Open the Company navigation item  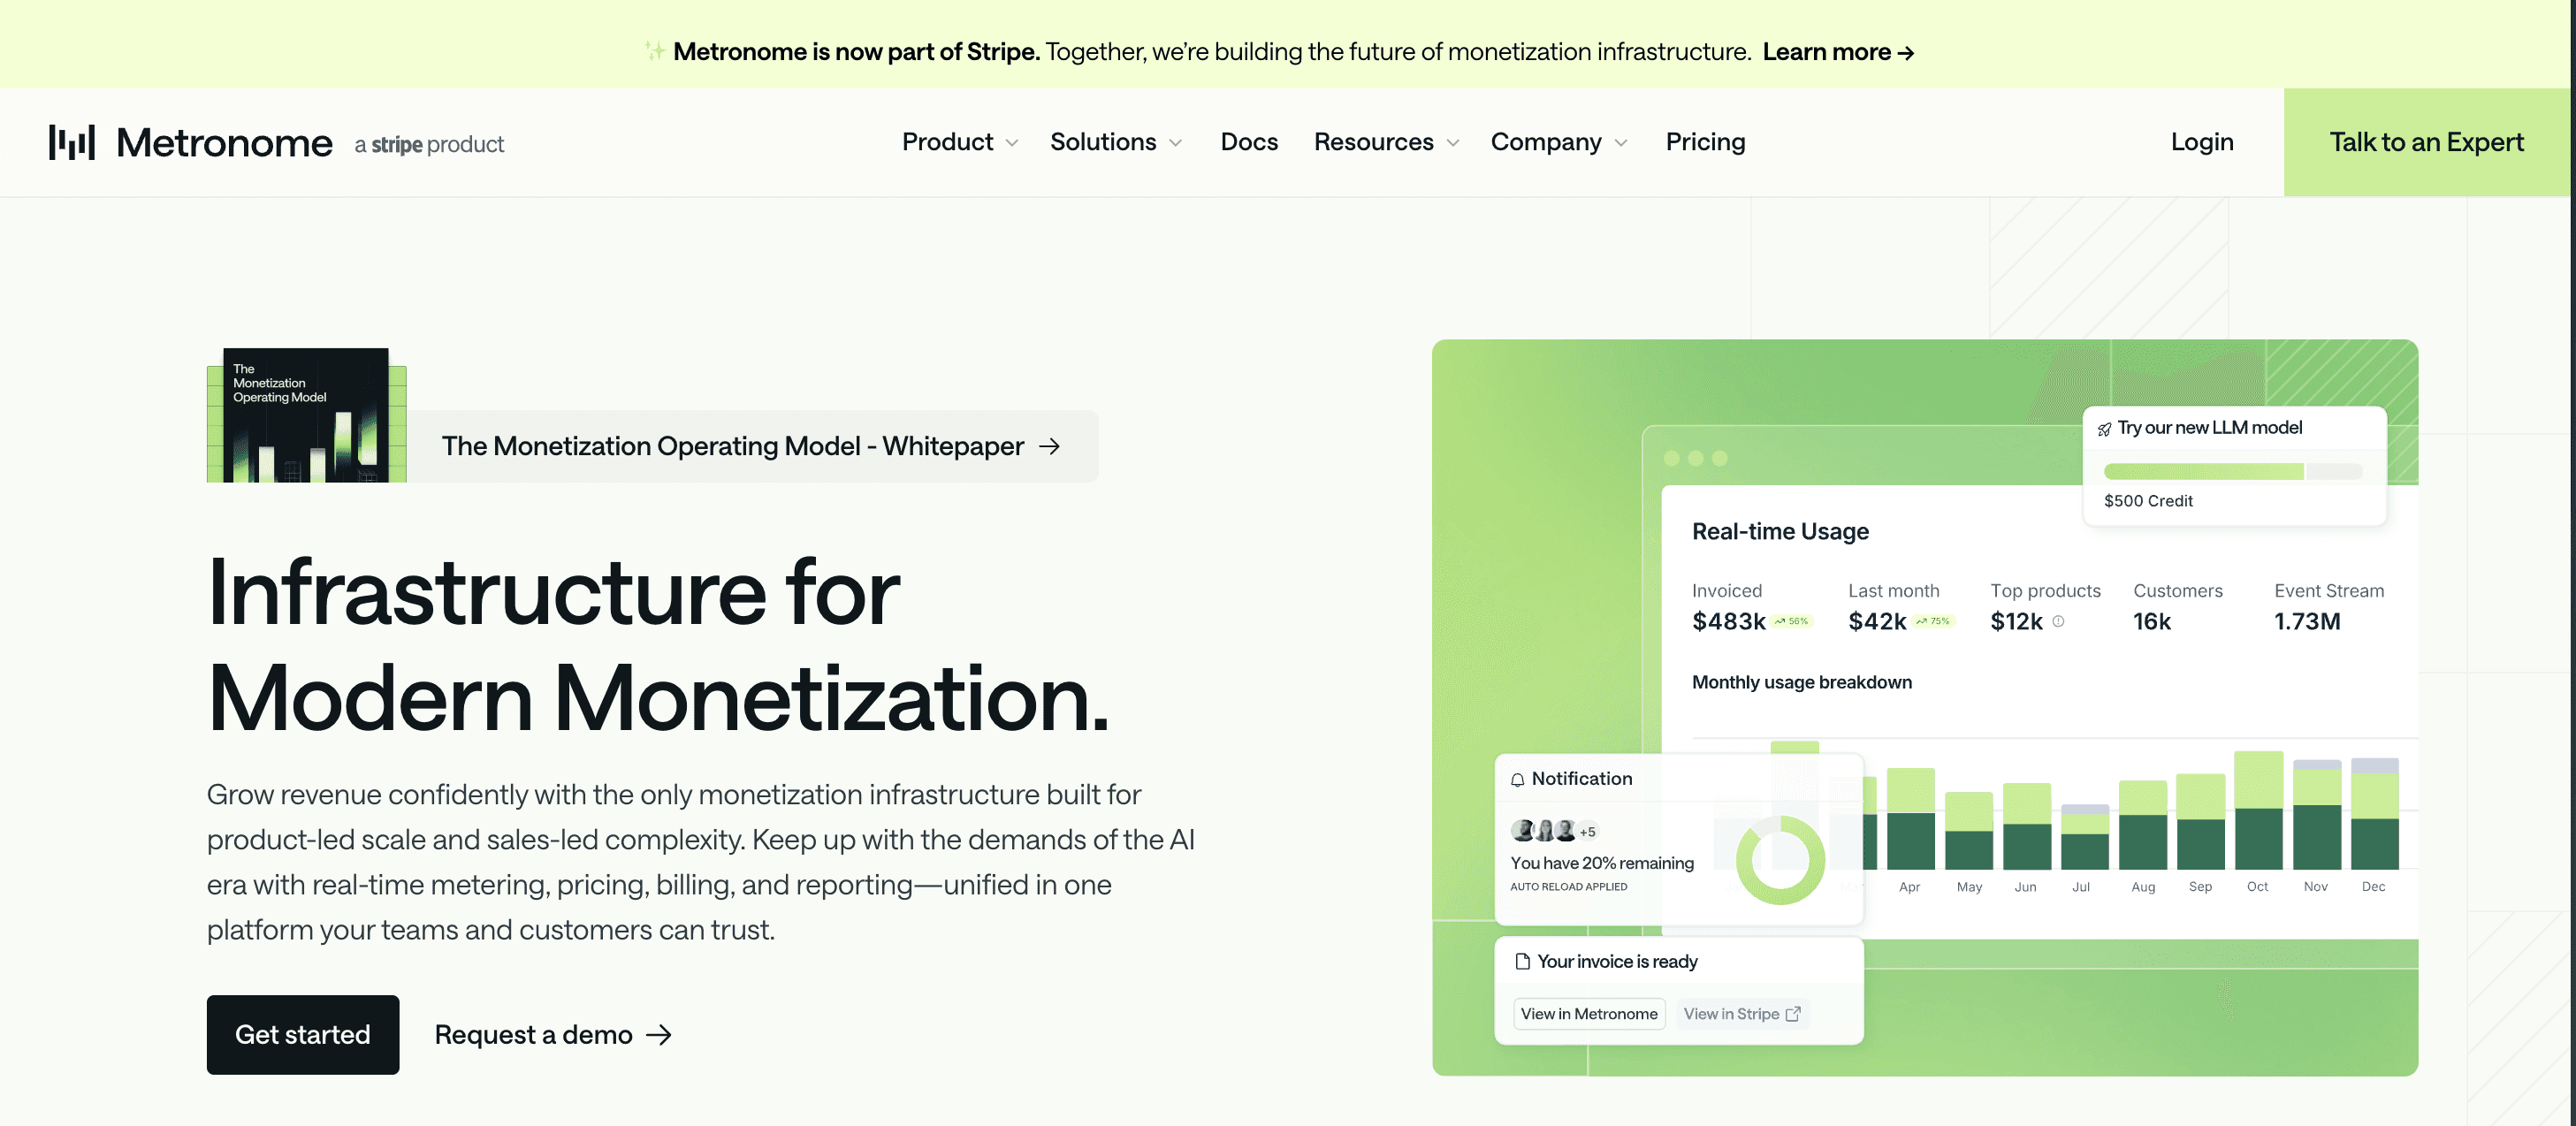(x=1546, y=142)
